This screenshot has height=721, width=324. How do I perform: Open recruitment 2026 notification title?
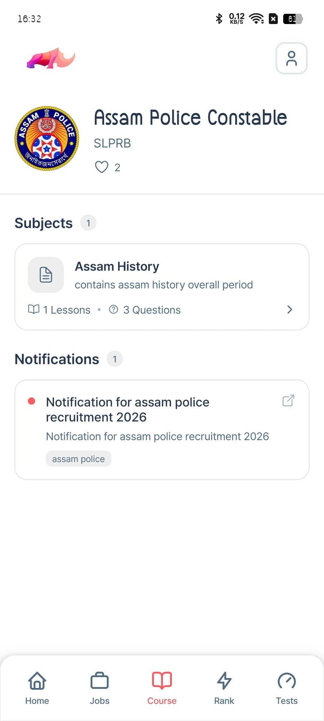tap(127, 409)
